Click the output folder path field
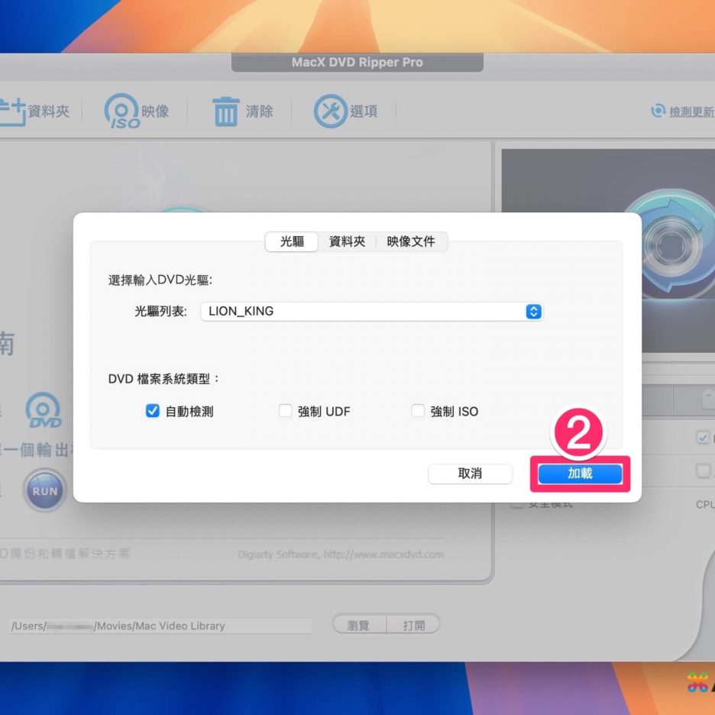Image resolution: width=715 pixels, height=715 pixels. coord(160,626)
